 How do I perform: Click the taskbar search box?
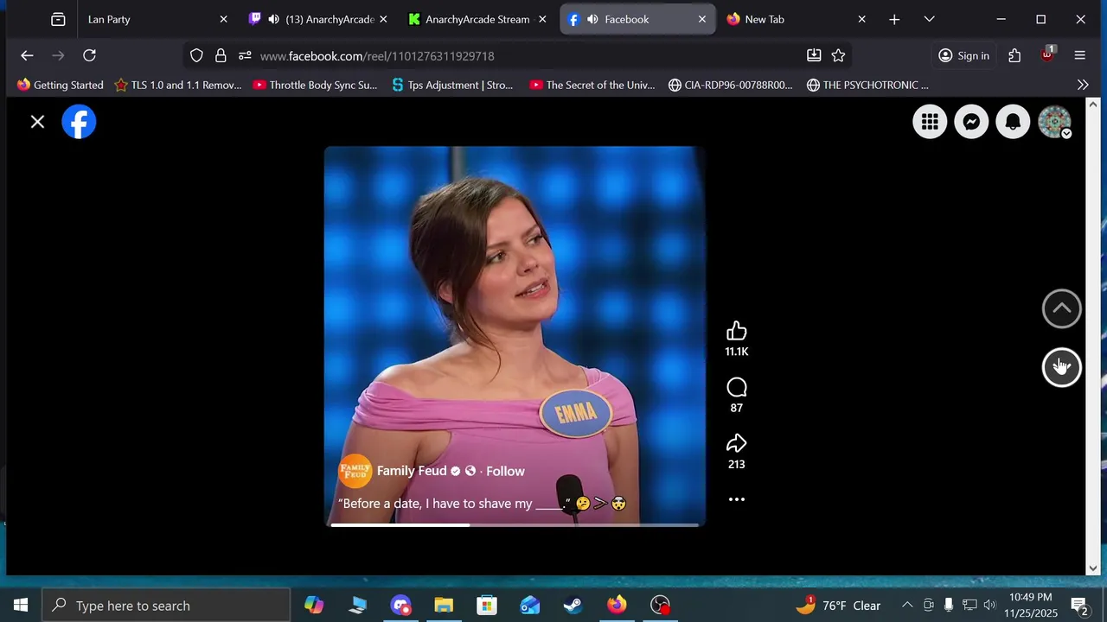pyautogui.click(x=166, y=605)
